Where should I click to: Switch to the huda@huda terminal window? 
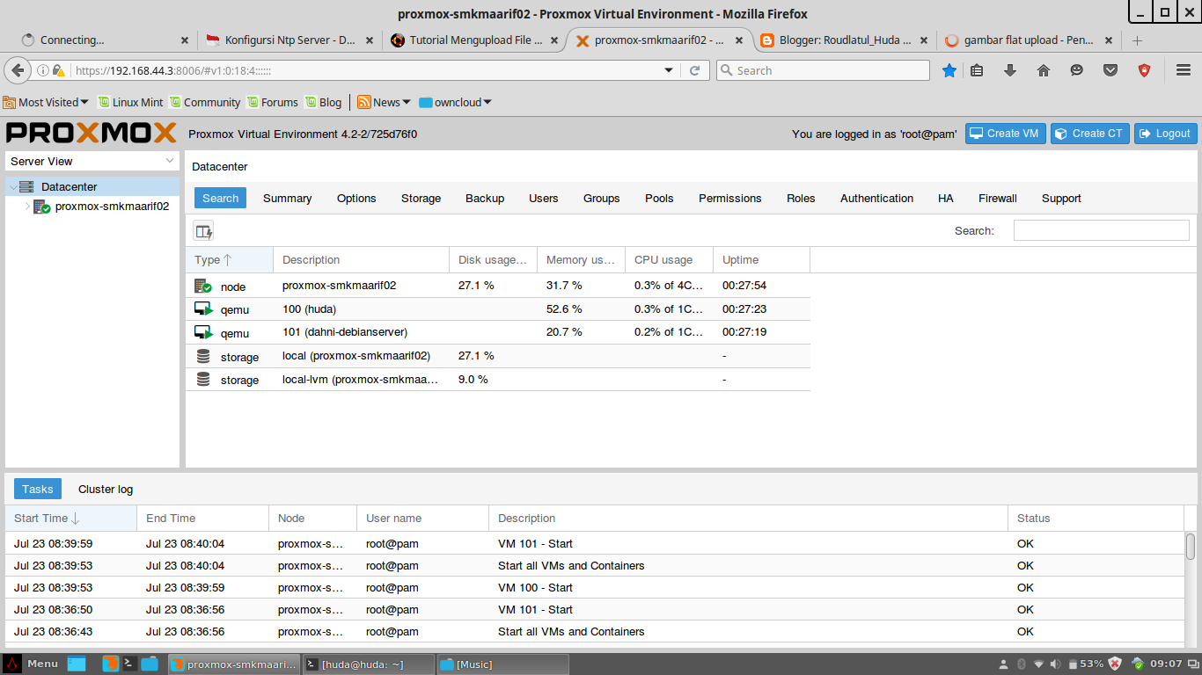point(369,664)
